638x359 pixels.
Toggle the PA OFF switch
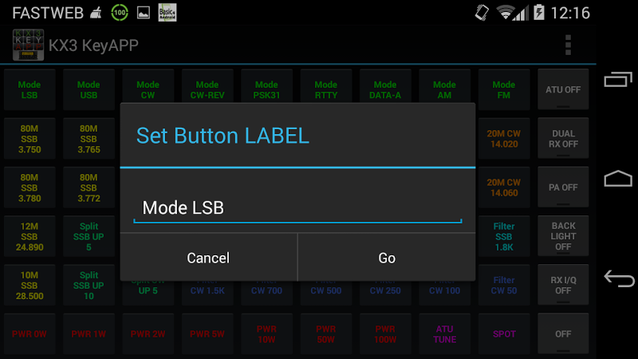click(x=563, y=187)
